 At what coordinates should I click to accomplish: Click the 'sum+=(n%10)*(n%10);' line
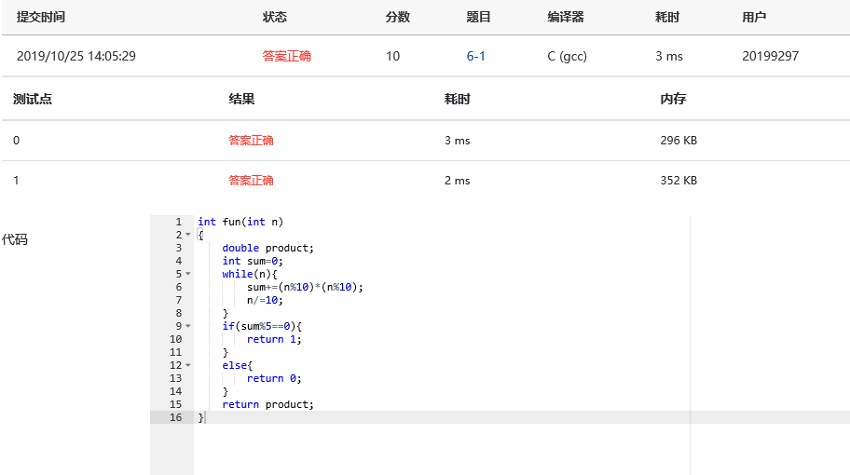305,287
